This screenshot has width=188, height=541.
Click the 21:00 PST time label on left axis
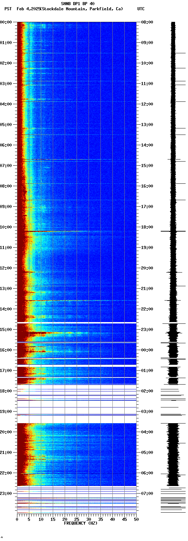(6, 453)
